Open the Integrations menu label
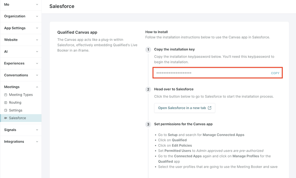This screenshot has width=296, height=178. (x=14, y=142)
